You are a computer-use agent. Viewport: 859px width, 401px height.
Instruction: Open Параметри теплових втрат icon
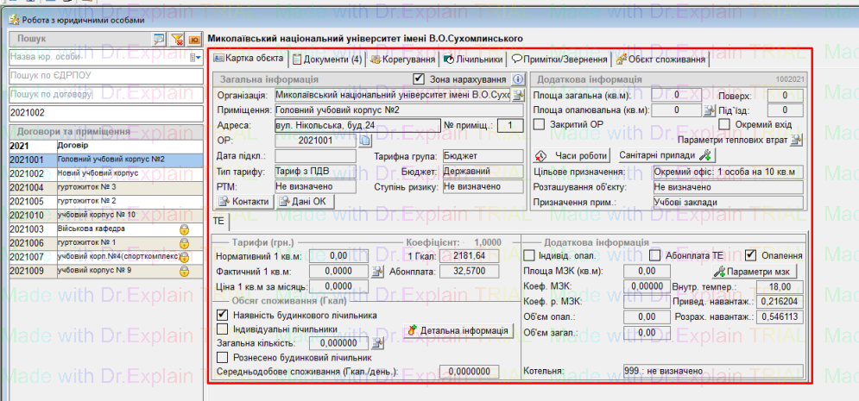coord(796,140)
